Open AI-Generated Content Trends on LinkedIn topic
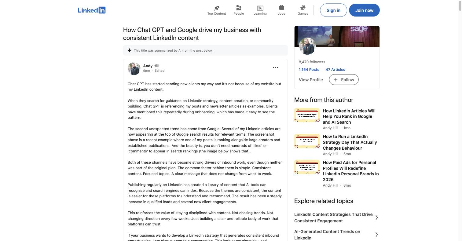Viewport: 462px width, 241px height. pos(327,235)
